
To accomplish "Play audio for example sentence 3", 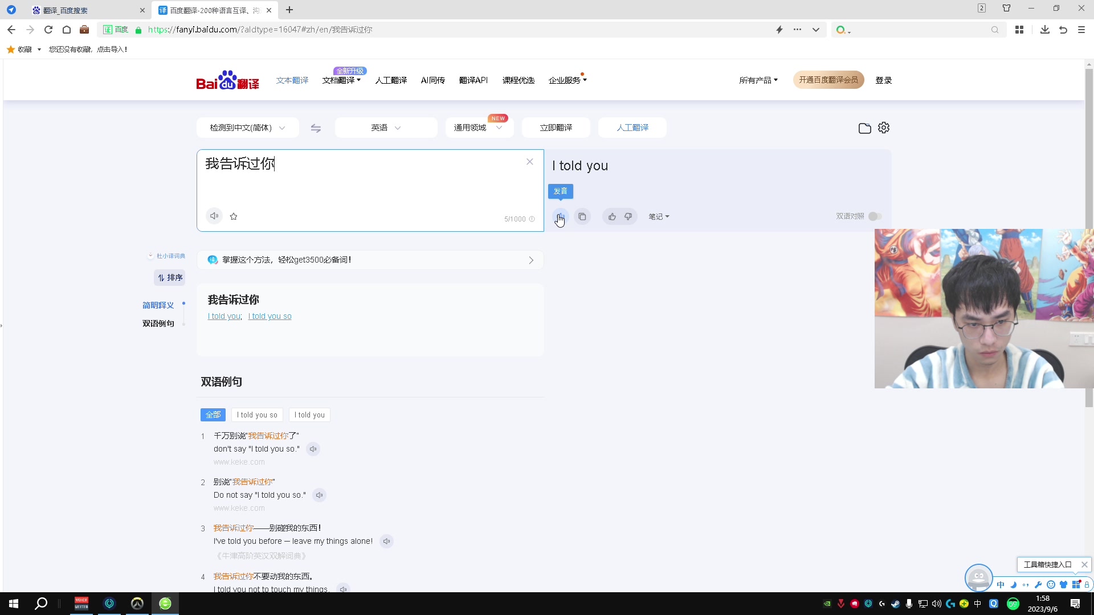I will 386,542.
